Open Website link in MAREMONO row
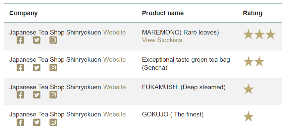The width and height of the screenshot is (286, 140). coord(114,33)
